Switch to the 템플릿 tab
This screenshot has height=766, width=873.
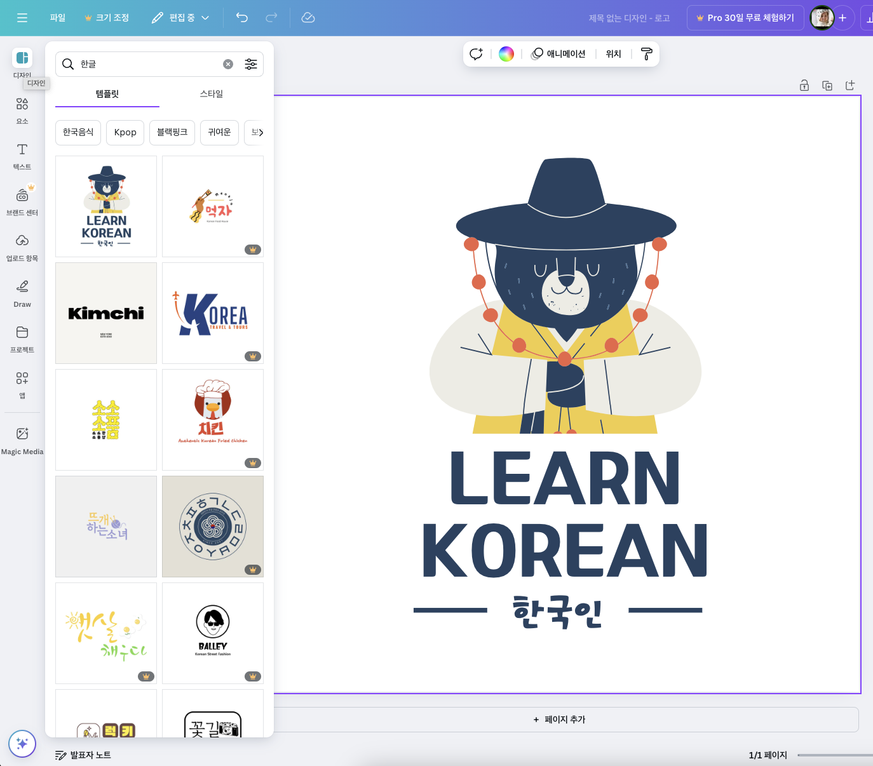107,94
